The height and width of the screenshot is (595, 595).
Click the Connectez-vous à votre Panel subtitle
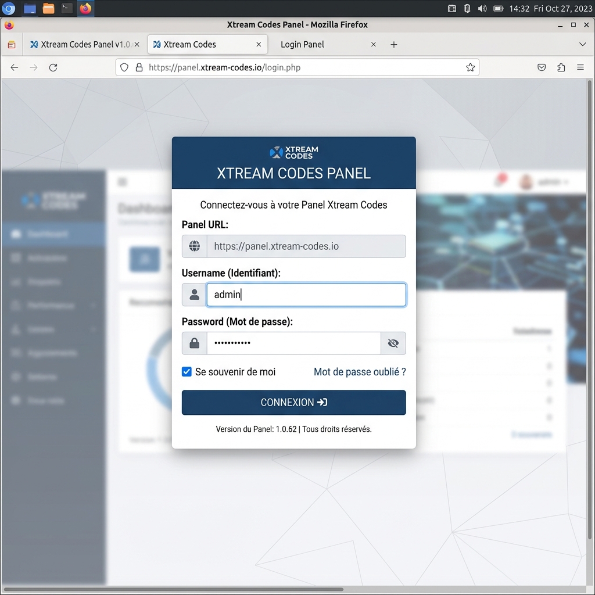[293, 205]
